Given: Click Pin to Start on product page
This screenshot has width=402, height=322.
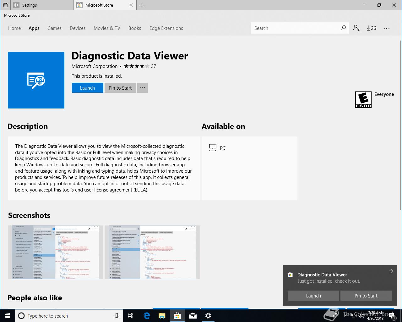Looking at the screenshot, I should coord(120,88).
